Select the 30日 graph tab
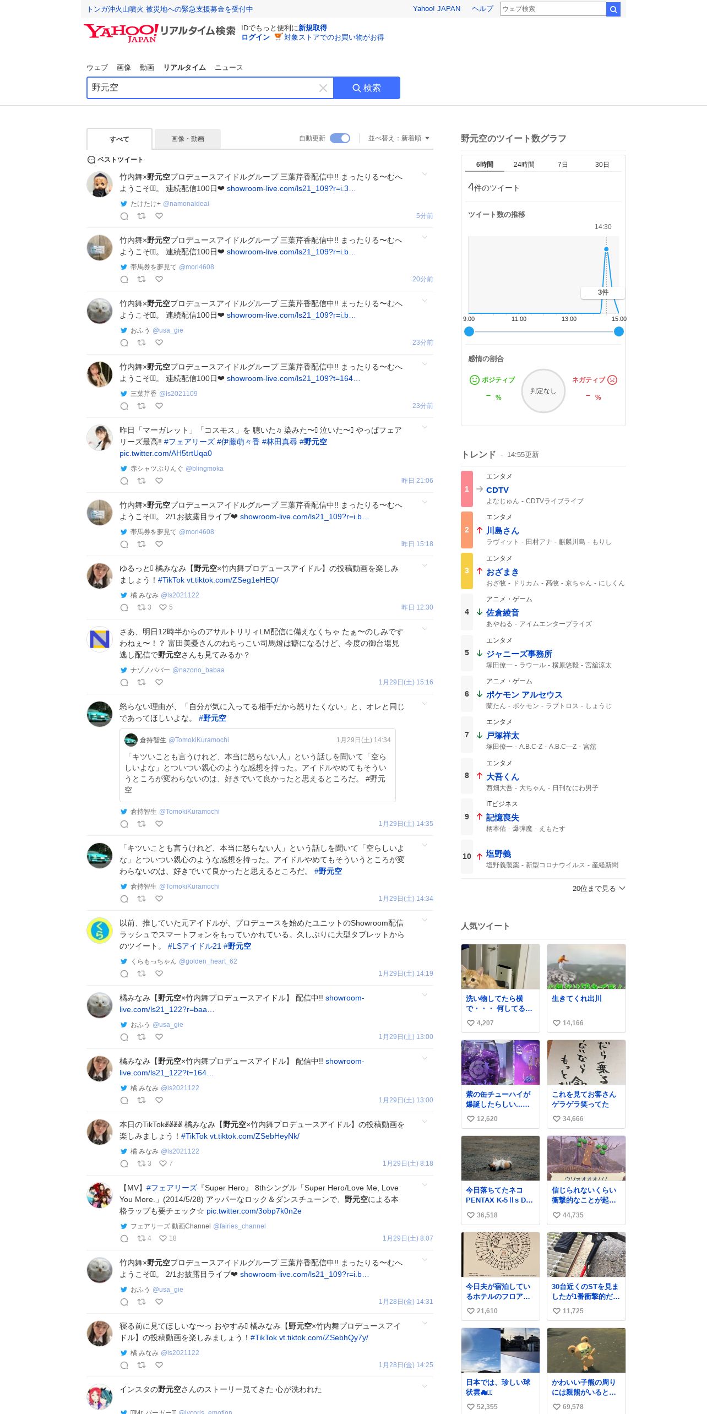The width and height of the screenshot is (707, 1414). pyautogui.click(x=602, y=165)
